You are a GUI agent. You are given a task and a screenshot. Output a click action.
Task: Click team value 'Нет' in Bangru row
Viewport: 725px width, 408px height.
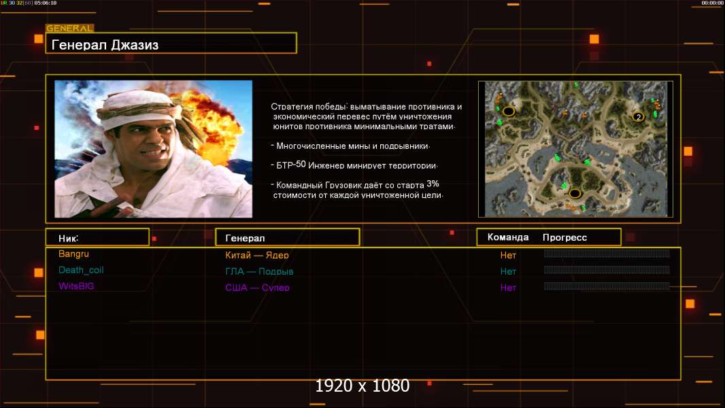point(508,255)
